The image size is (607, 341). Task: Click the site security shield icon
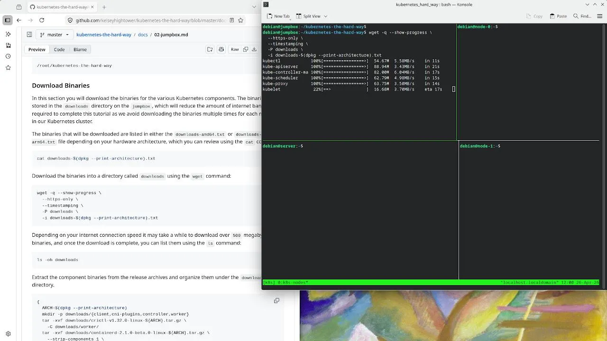click(70, 20)
